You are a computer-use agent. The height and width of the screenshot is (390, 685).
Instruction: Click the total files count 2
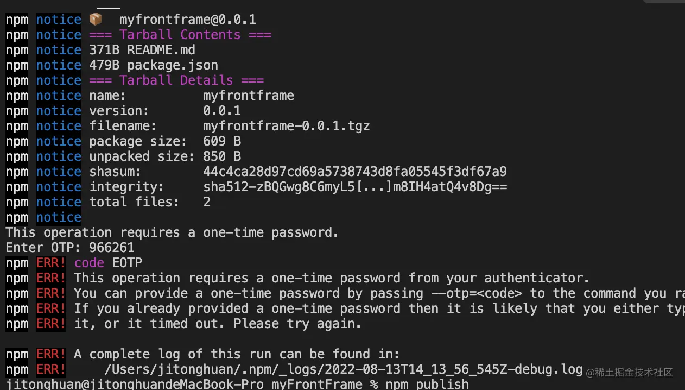pyautogui.click(x=207, y=202)
